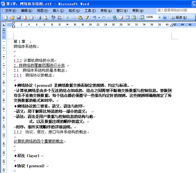Click the heading 2.1 网络体系结构的基本概念

(39, 70)
